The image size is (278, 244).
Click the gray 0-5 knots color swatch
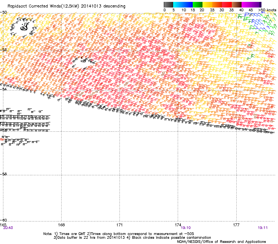[168, 5]
